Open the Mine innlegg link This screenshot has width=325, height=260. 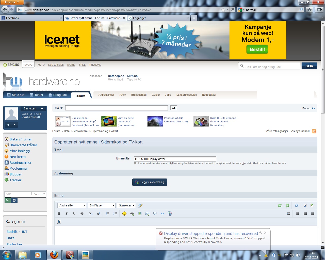pyautogui.click(x=20, y=151)
